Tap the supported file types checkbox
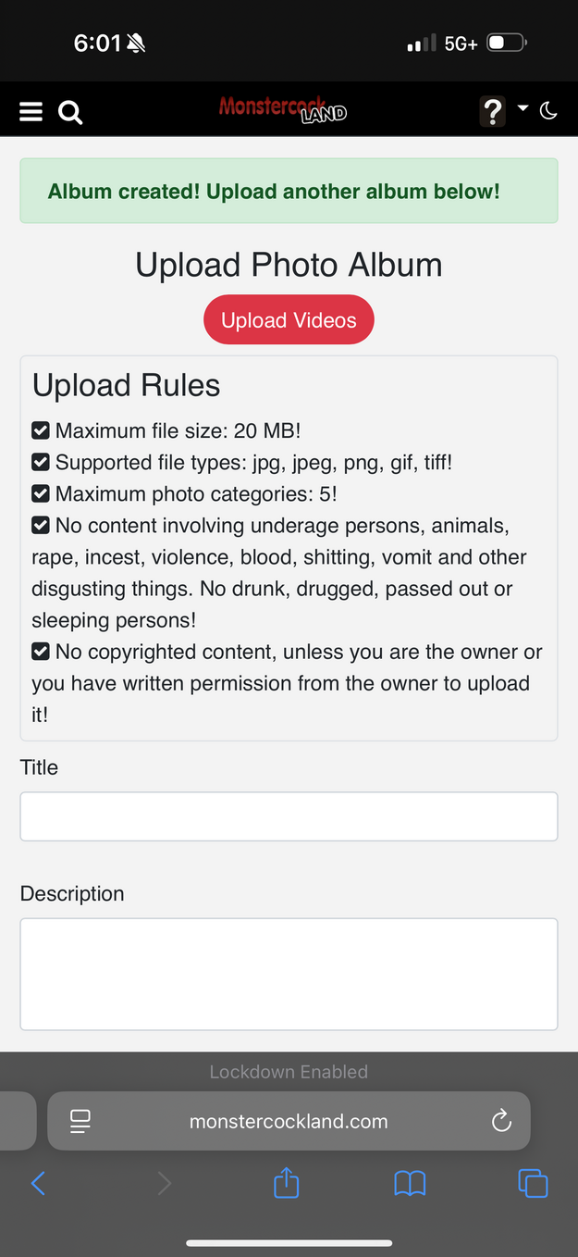578x1257 pixels. pos(41,462)
